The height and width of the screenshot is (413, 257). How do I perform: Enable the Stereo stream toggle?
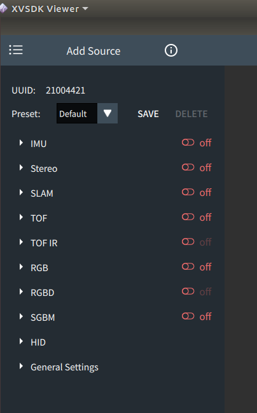coord(188,167)
